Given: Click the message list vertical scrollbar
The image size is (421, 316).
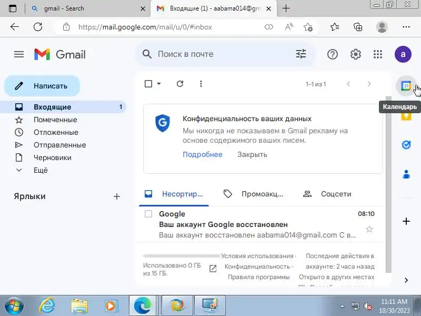Looking at the screenshot, I should pos(388,185).
